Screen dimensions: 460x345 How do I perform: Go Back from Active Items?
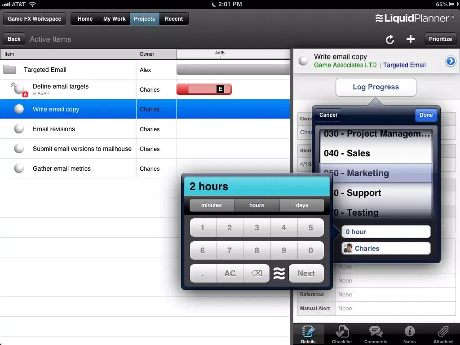pyautogui.click(x=14, y=39)
